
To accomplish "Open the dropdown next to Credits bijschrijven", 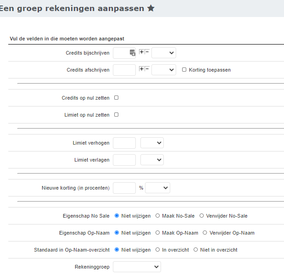I will 164,53.
